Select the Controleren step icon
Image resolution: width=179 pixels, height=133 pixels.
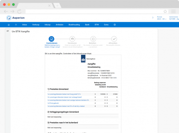click(x=51, y=39)
